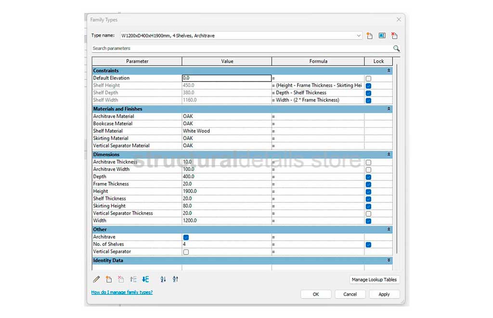This screenshot has width=493, height=318.
Task: Sort parameters in descending order
Action: [175, 279]
